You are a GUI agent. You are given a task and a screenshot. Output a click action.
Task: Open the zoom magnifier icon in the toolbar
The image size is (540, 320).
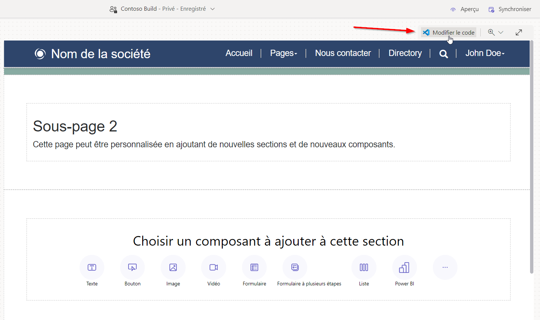(491, 32)
